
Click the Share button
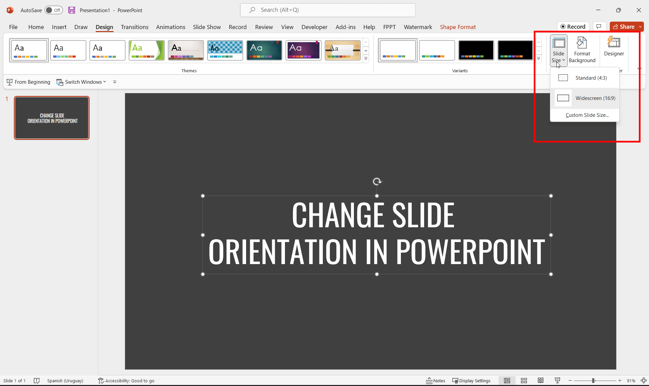click(x=626, y=26)
